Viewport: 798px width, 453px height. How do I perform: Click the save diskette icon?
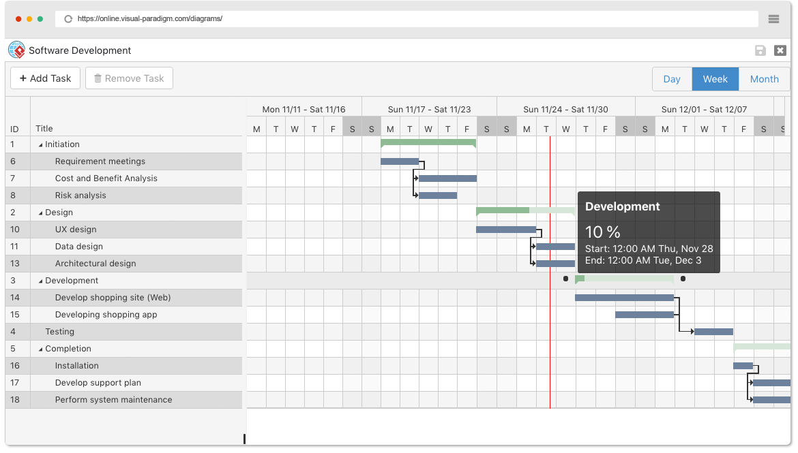[x=760, y=50]
